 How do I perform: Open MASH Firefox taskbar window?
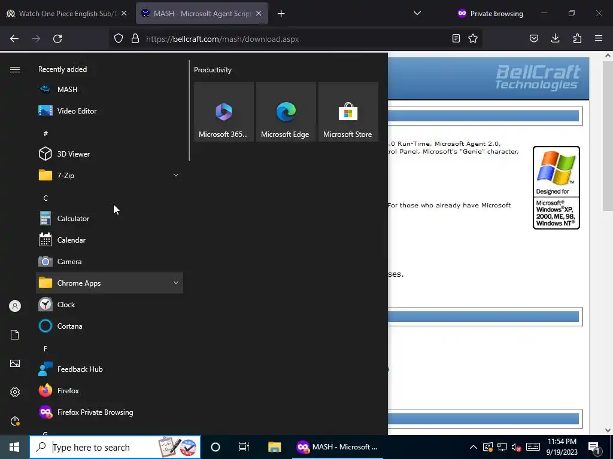click(338, 447)
